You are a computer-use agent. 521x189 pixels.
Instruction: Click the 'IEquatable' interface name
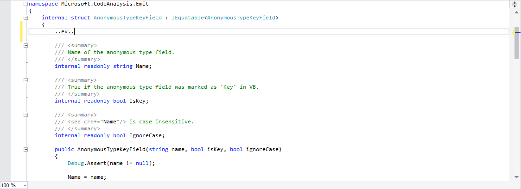click(x=188, y=18)
